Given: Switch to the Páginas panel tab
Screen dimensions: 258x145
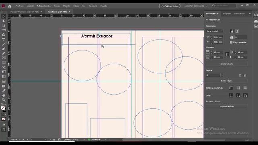Looking at the screenshot, I should [x=227, y=14].
